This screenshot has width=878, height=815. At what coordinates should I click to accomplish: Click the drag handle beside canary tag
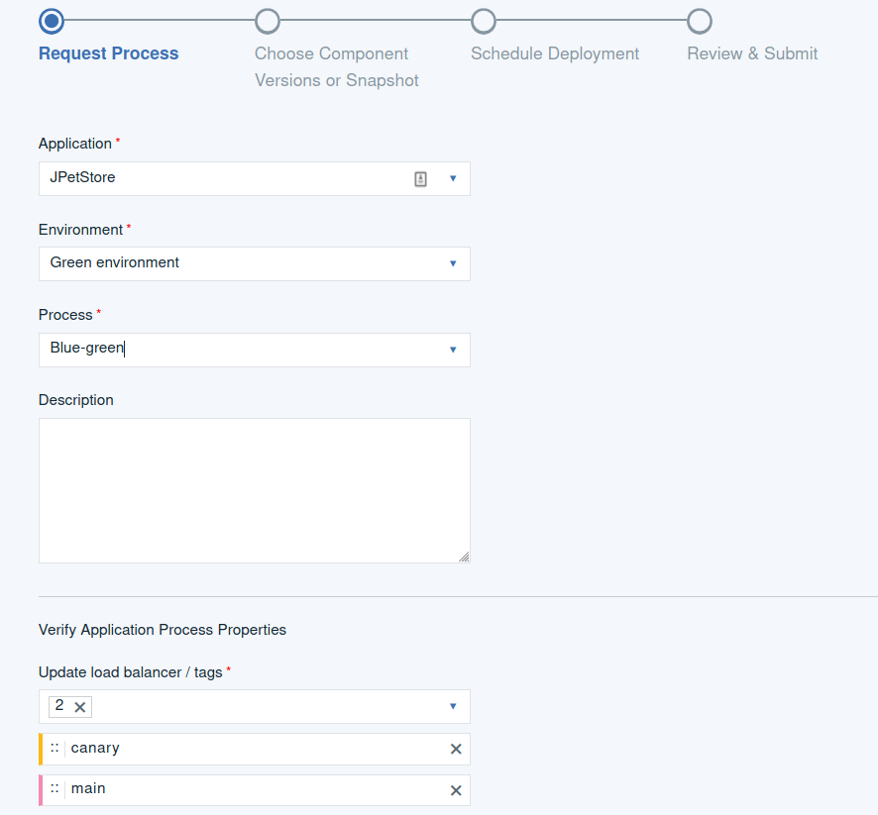click(x=56, y=749)
